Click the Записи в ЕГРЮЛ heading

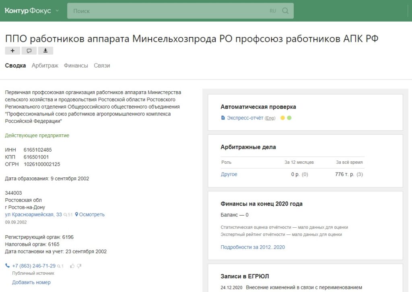[x=245, y=276]
